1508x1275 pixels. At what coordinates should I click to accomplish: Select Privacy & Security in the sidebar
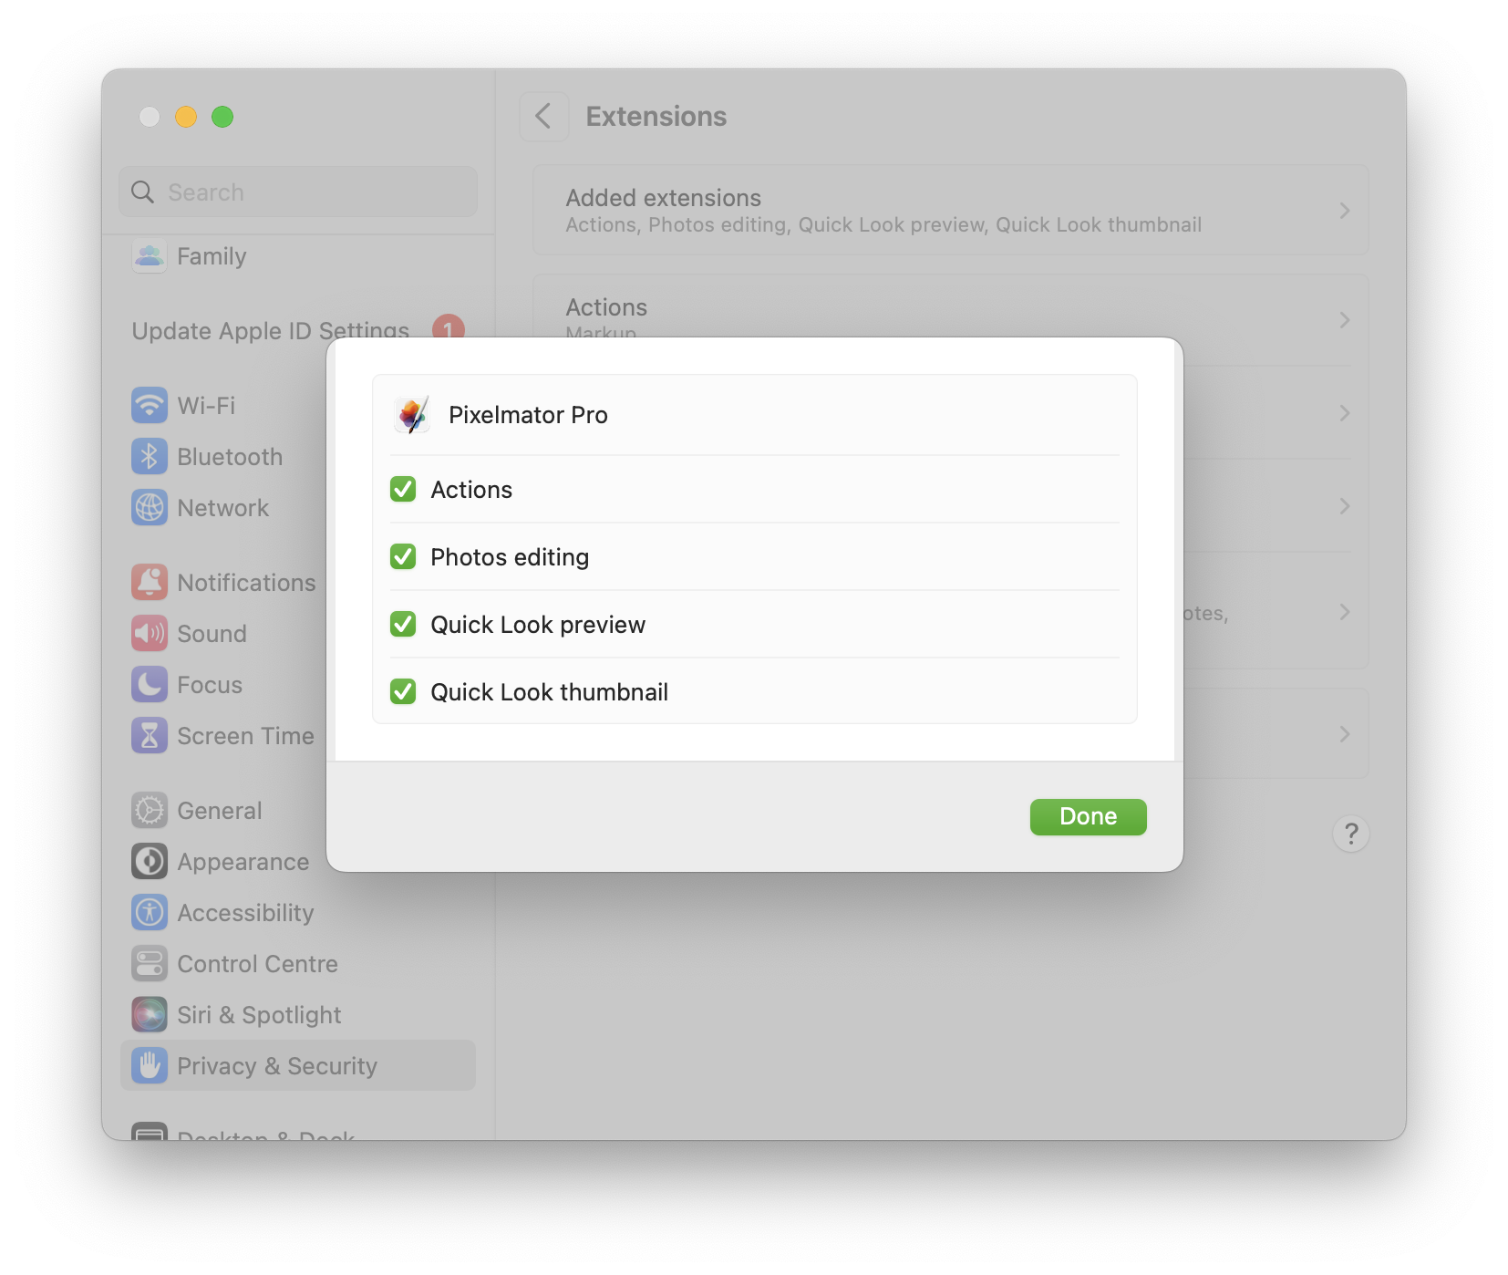click(x=298, y=1065)
